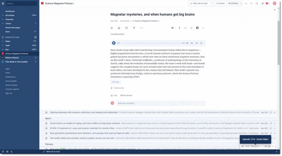Open the Mark all as read dropdown arrow
The image size is (282, 156).
212,3
